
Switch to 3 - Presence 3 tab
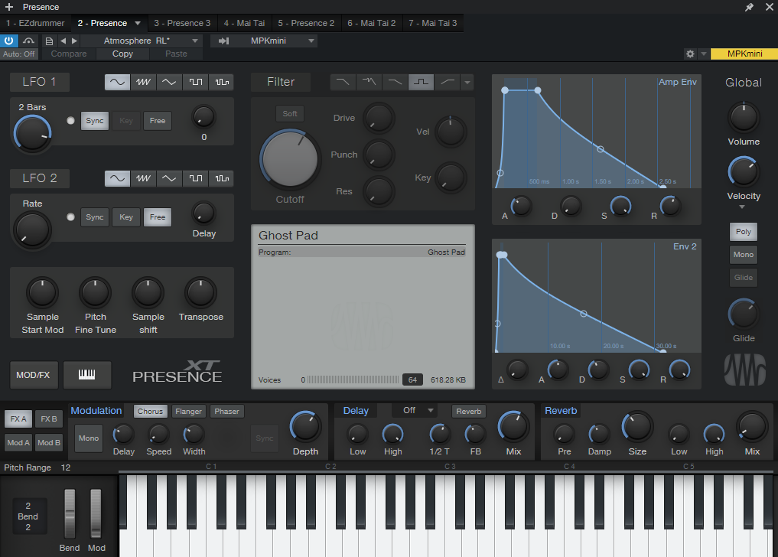[x=182, y=23]
